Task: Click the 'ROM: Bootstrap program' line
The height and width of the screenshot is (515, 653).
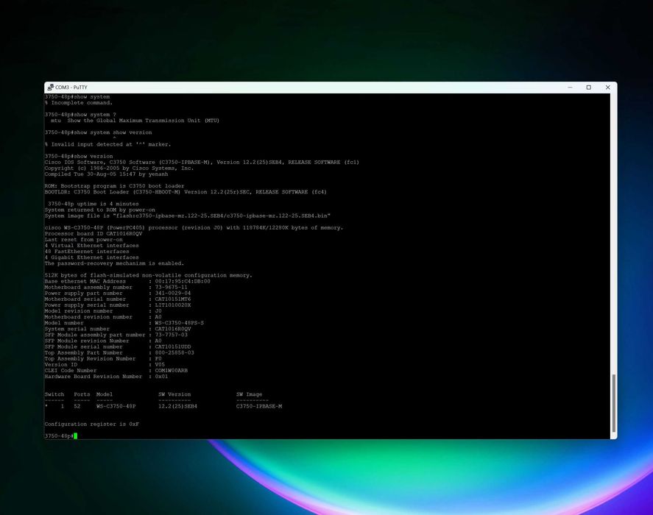Action: (114, 185)
